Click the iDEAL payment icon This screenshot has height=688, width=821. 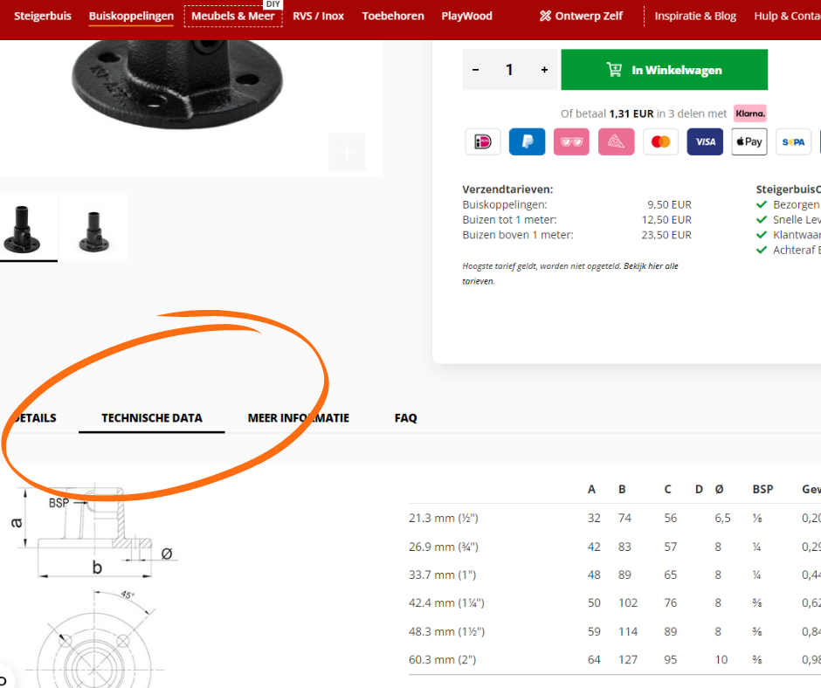click(483, 141)
